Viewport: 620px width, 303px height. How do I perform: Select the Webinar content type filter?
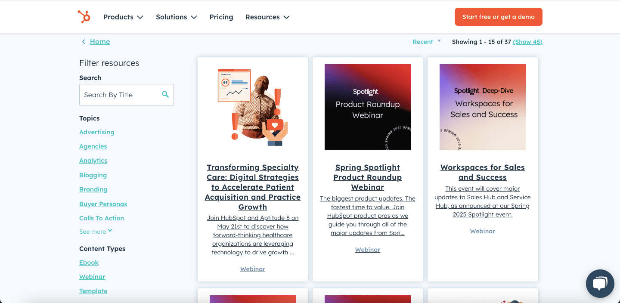coord(92,277)
